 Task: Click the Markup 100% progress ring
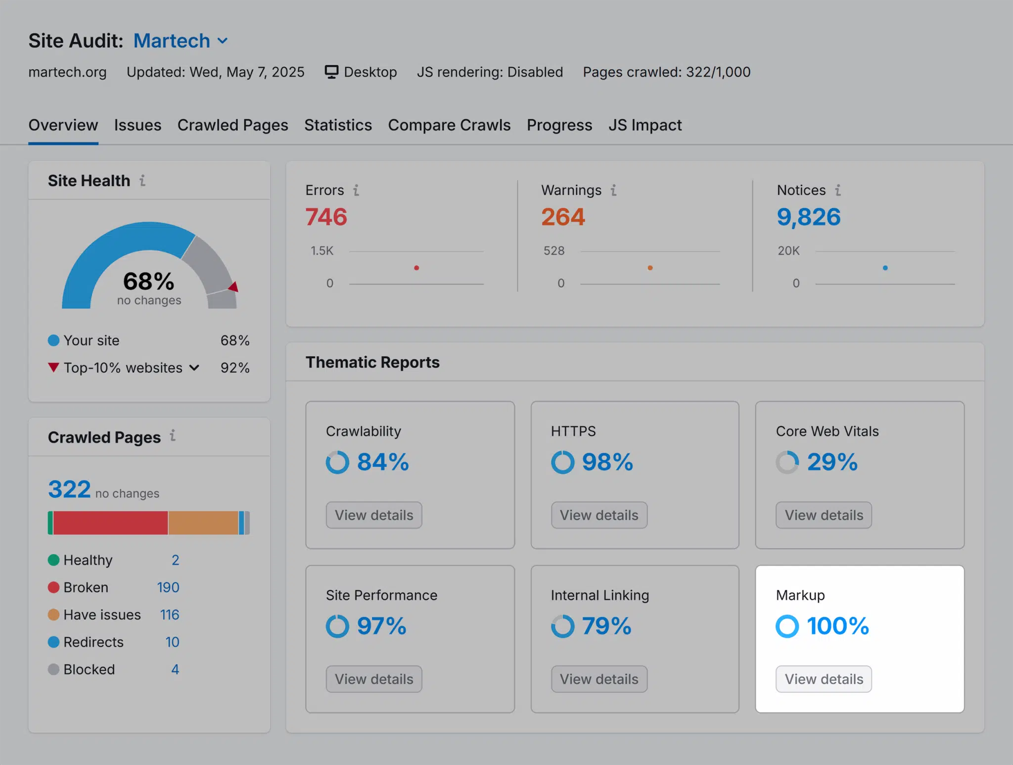[787, 626]
